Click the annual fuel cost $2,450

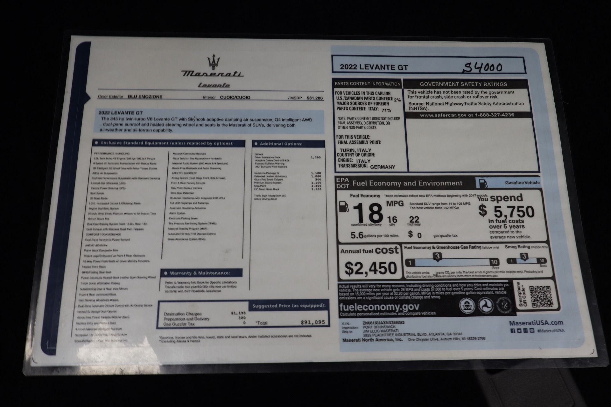click(x=371, y=269)
